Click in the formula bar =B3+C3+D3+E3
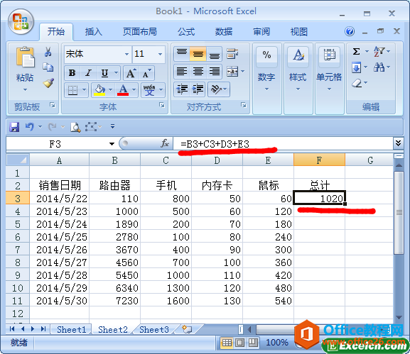 pyautogui.click(x=283, y=144)
